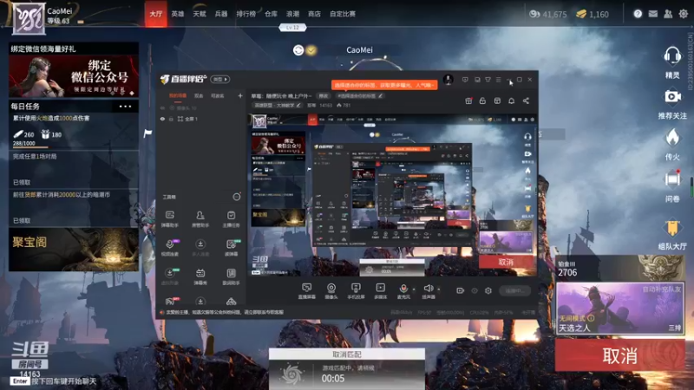Open the game settings gear icon
The height and width of the screenshot is (390, 694).
click(x=684, y=14)
